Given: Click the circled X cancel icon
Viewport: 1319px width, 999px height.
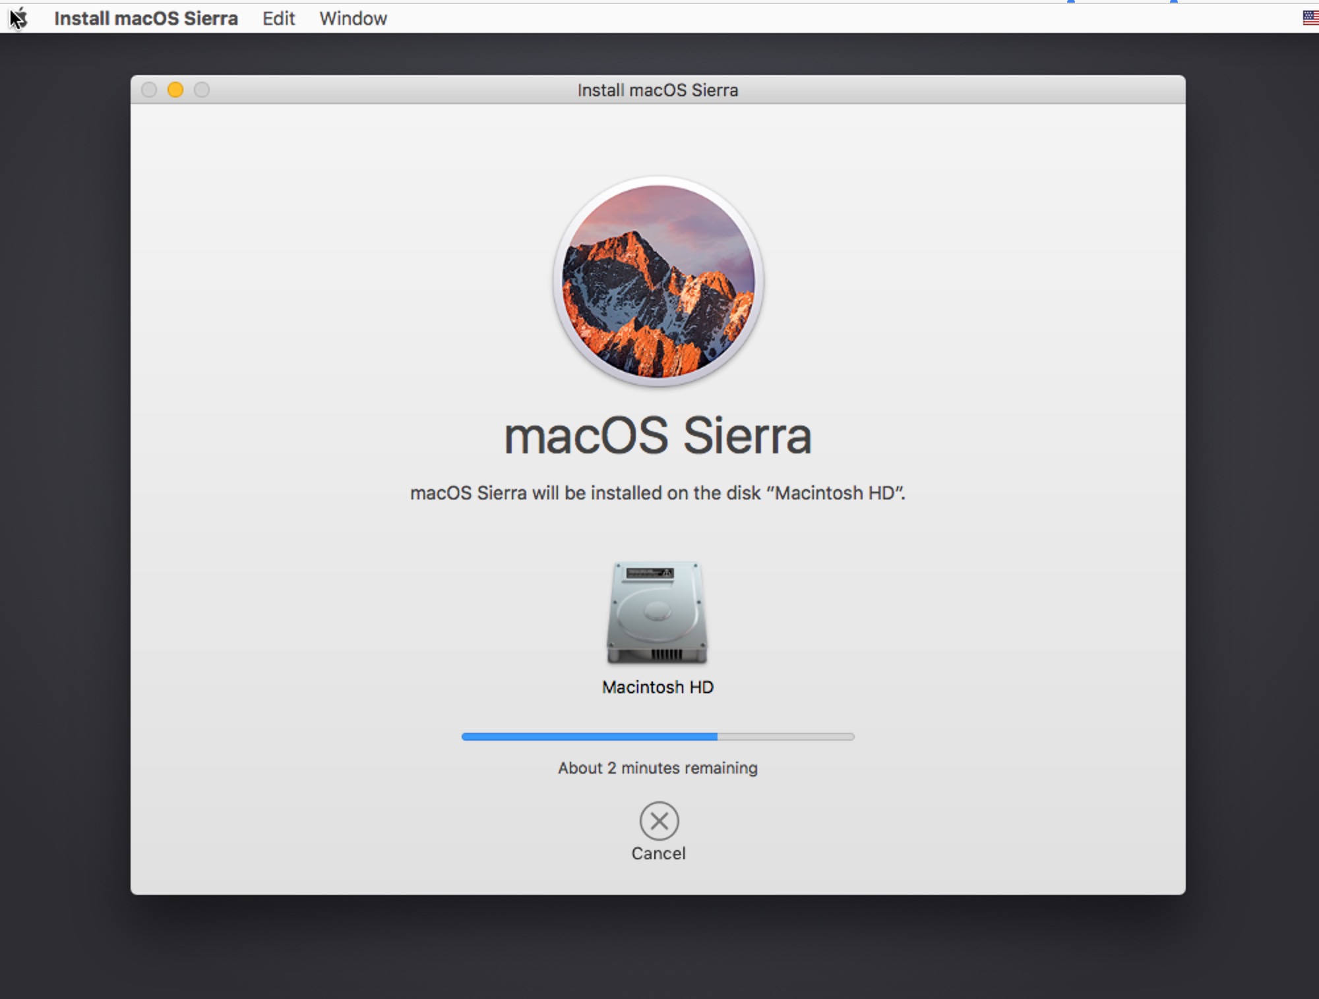Looking at the screenshot, I should (x=659, y=821).
